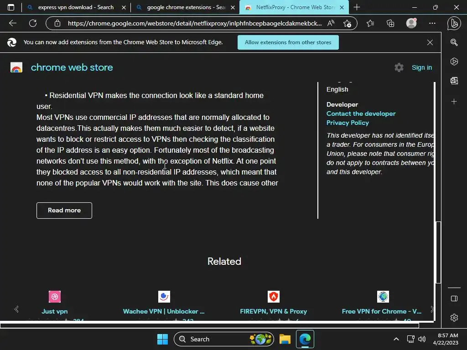The image size is (467, 350).
Task: Open the Free VPN for Chrome link
Action: 382,311
